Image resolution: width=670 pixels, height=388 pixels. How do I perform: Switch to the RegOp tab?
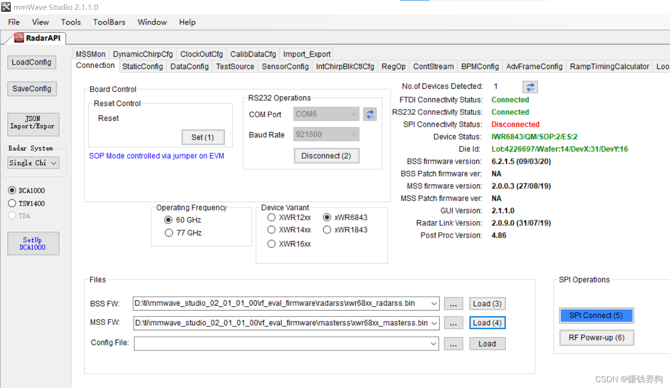[x=394, y=67]
